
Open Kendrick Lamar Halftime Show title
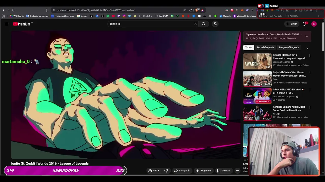point(289,108)
